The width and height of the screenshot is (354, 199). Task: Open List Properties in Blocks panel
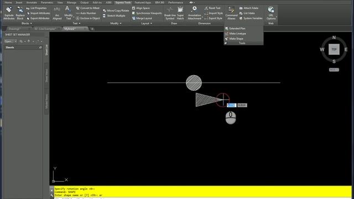[37, 8]
